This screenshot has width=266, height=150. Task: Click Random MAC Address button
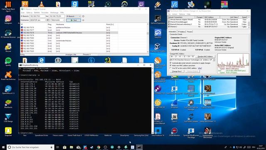[x=205, y=57]
